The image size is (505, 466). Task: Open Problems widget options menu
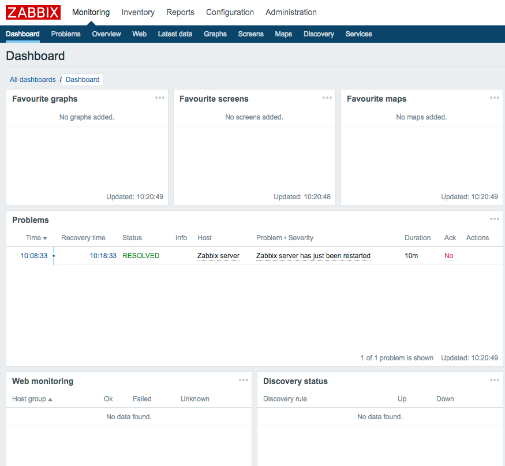[495, 219]
